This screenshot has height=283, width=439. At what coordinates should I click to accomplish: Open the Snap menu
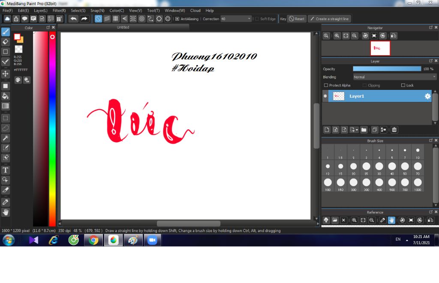[97, 10]
